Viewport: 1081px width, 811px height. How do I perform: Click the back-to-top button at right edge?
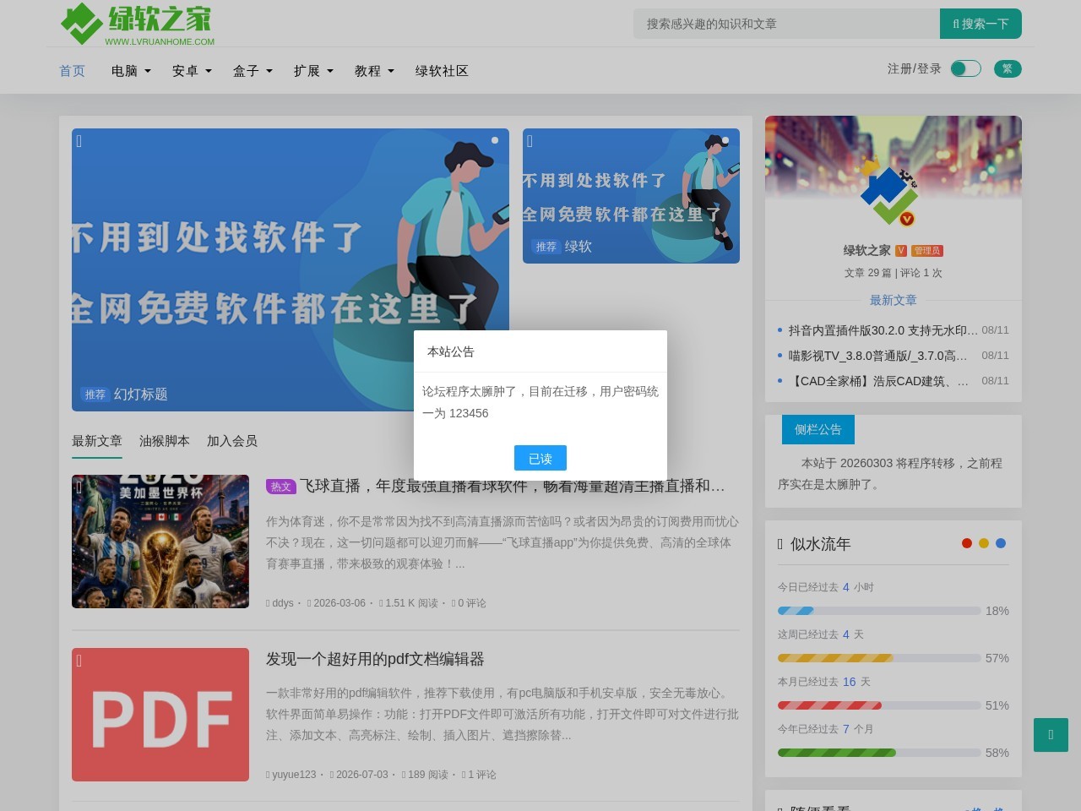[x=1051, y=735]
